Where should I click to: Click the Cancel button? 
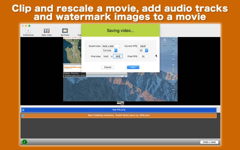click(108, 67)
